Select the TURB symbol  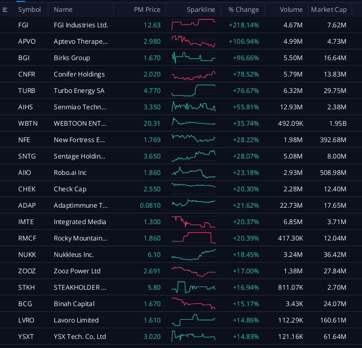(x=26, y=90)
